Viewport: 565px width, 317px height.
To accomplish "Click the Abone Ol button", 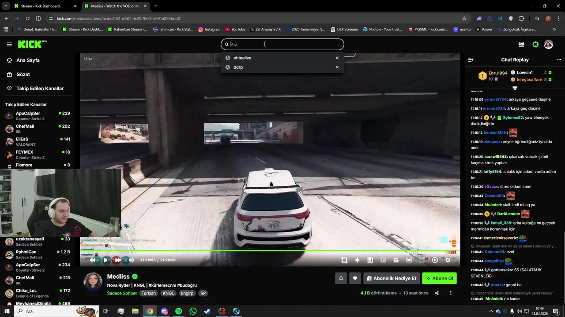I will click(x=440, y=278).
